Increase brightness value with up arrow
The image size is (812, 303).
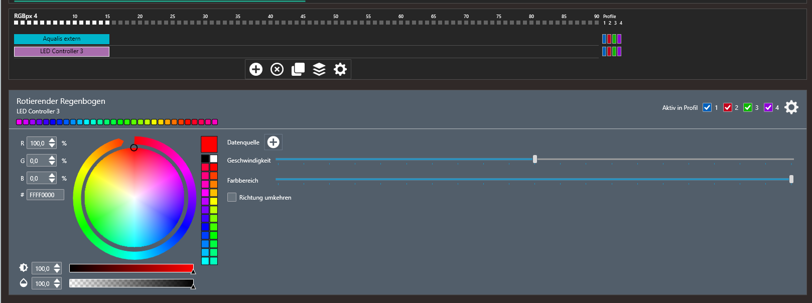(x=57, y=265)
